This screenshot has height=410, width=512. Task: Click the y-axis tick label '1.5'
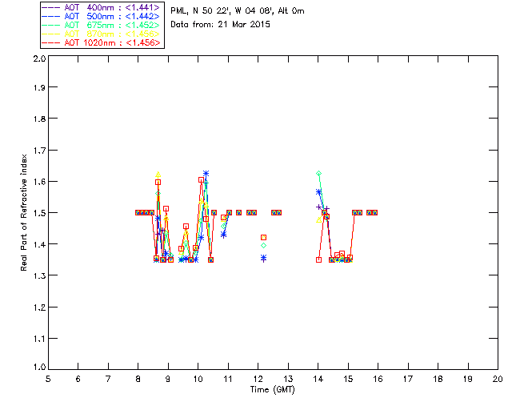click(x=39, y=213)
